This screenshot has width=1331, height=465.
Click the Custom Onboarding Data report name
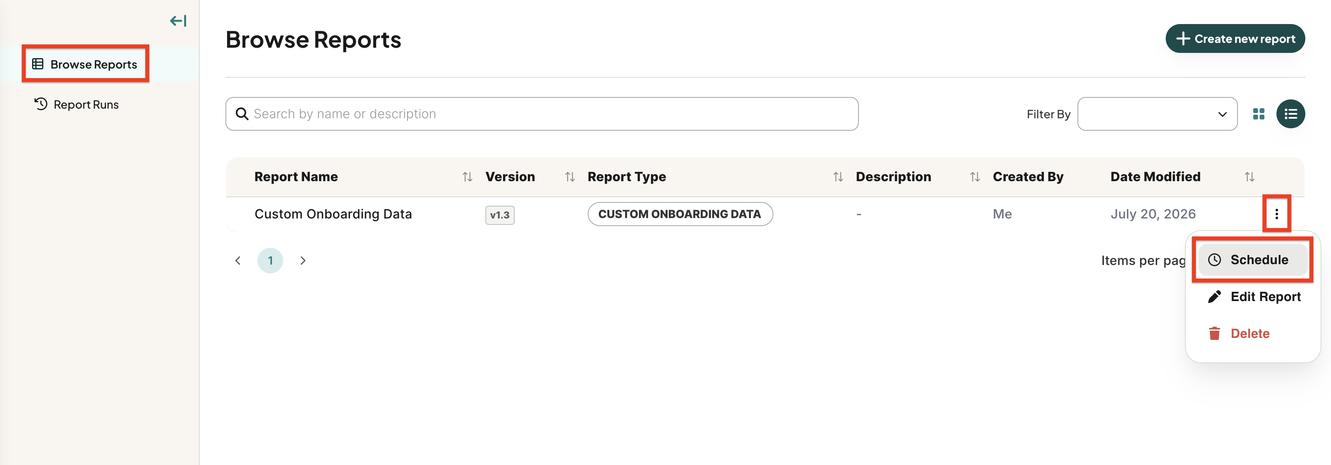click(x=333, y=214)
